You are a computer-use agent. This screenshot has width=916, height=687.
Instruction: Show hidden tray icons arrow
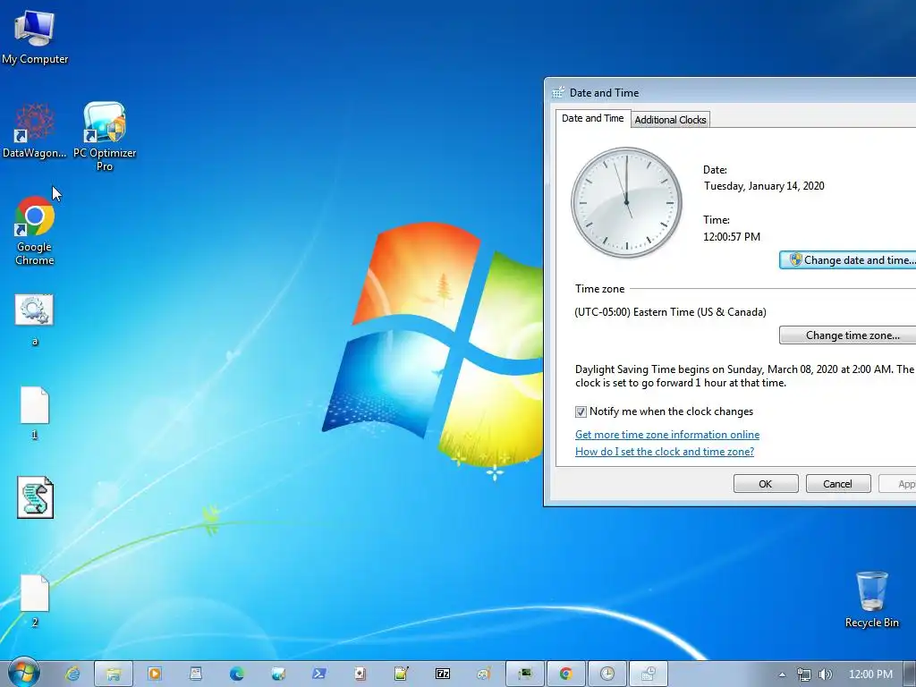[782, 674]
